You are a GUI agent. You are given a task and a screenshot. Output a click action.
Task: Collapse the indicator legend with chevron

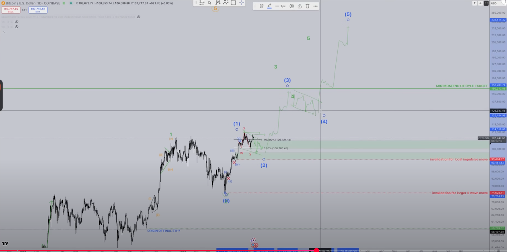click(4, 32)
